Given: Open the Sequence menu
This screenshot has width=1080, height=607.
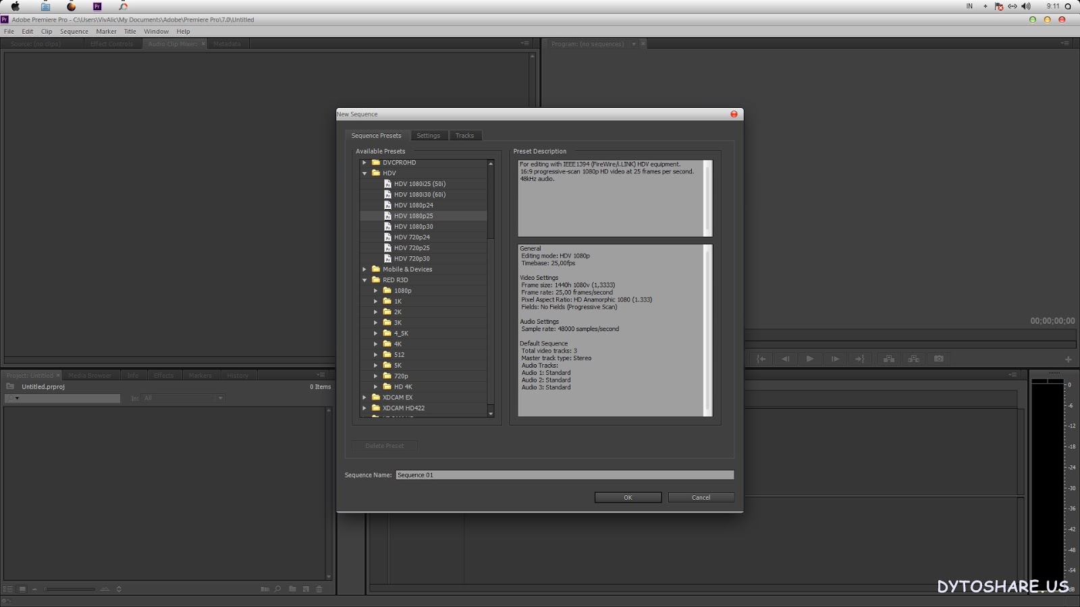Looking at the screenshot, I should (74, 31).
